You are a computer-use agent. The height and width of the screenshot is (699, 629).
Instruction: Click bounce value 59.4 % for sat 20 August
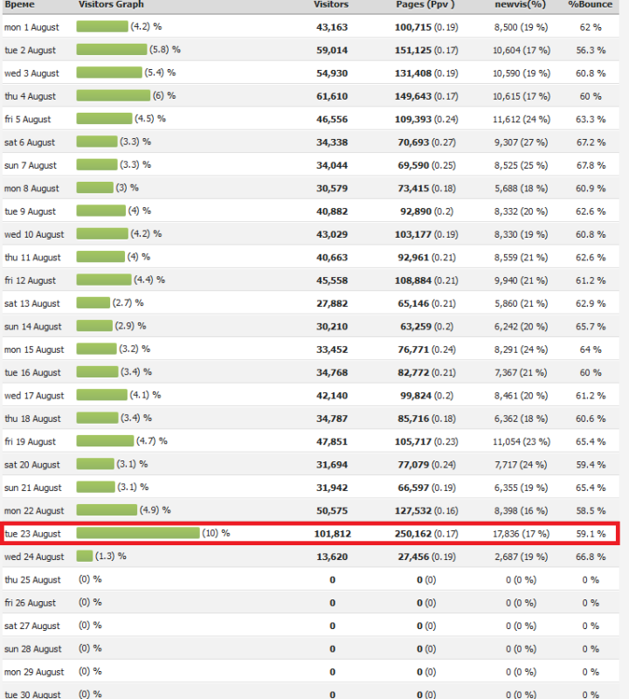pyautogui.click(x=591, y=465)
